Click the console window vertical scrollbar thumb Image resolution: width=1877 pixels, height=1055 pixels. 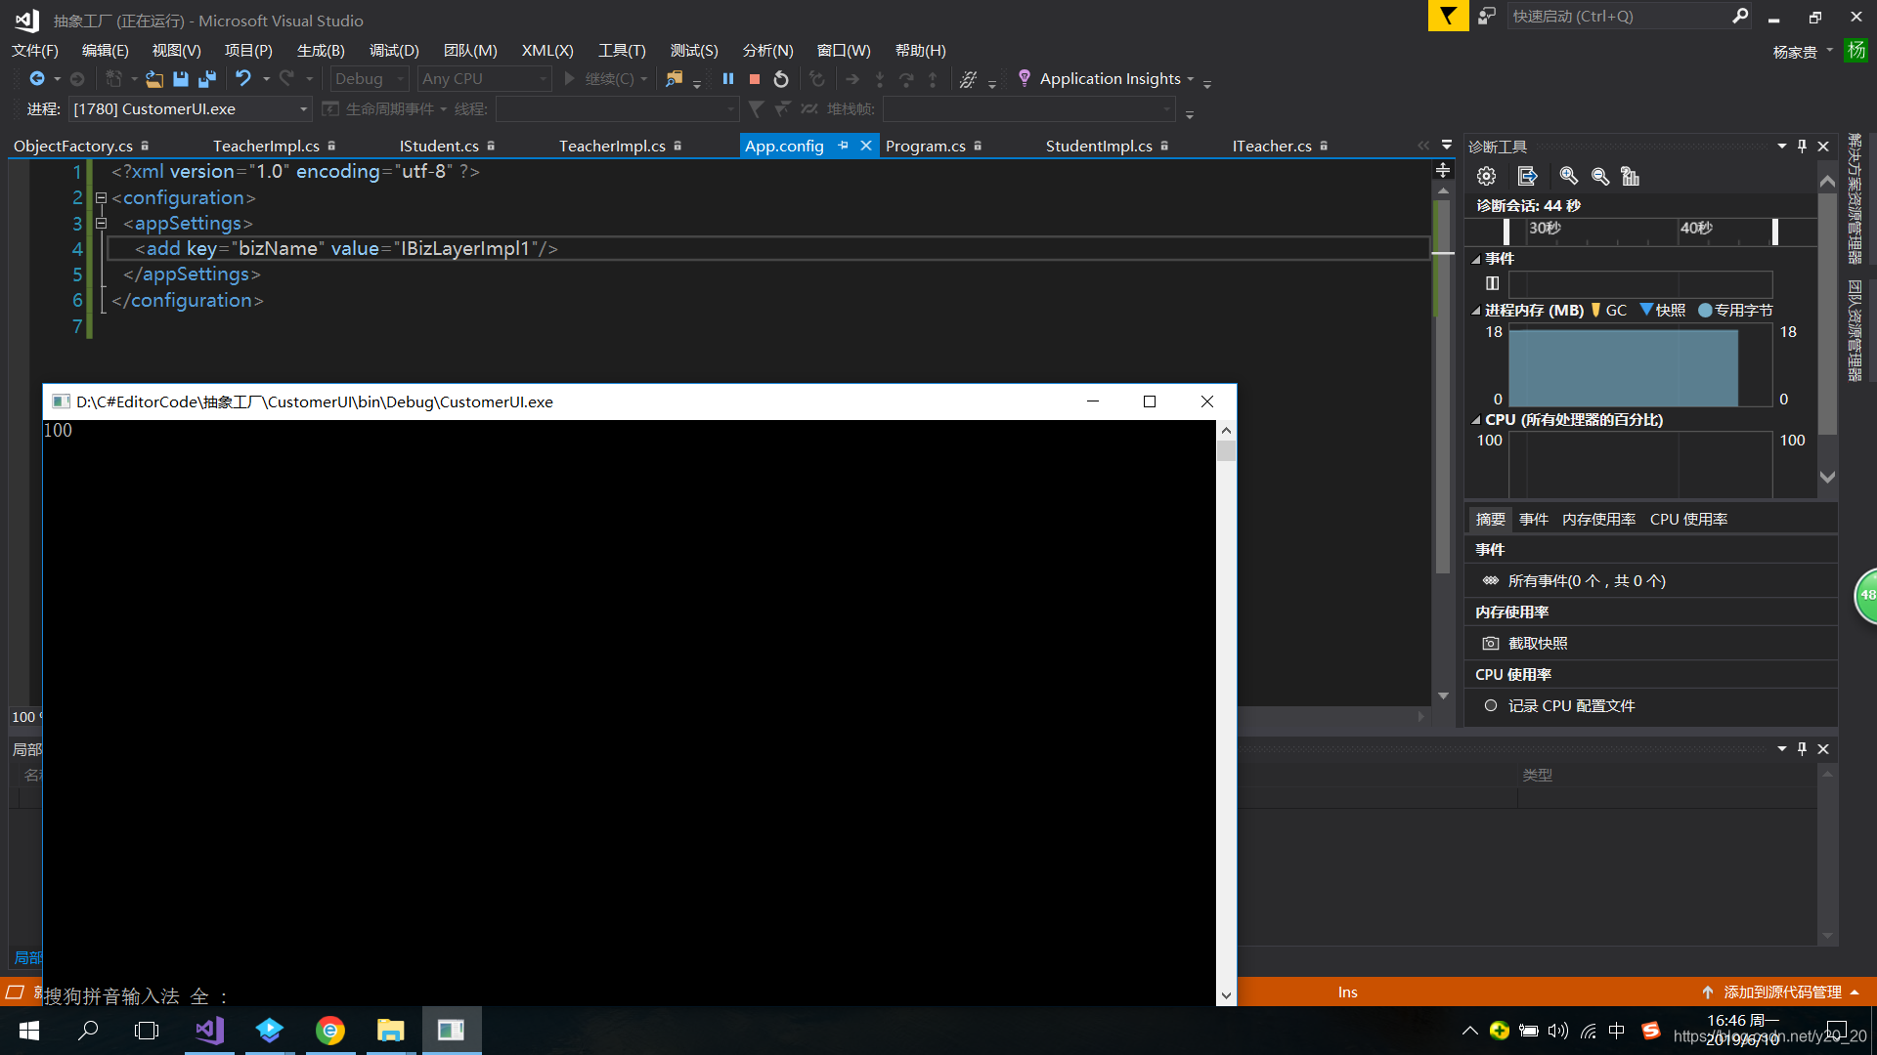pos(1226,450)
